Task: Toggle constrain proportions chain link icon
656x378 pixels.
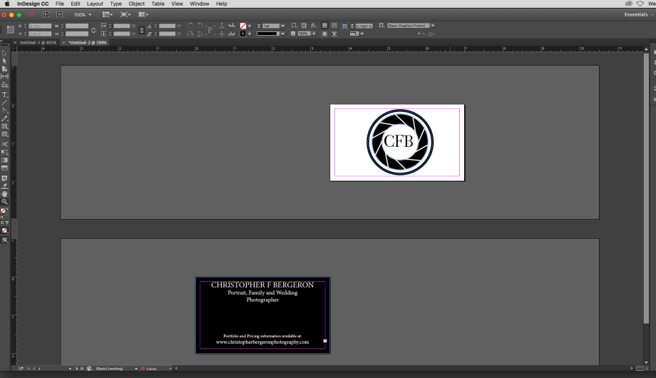Action: (x=94, y=29)
